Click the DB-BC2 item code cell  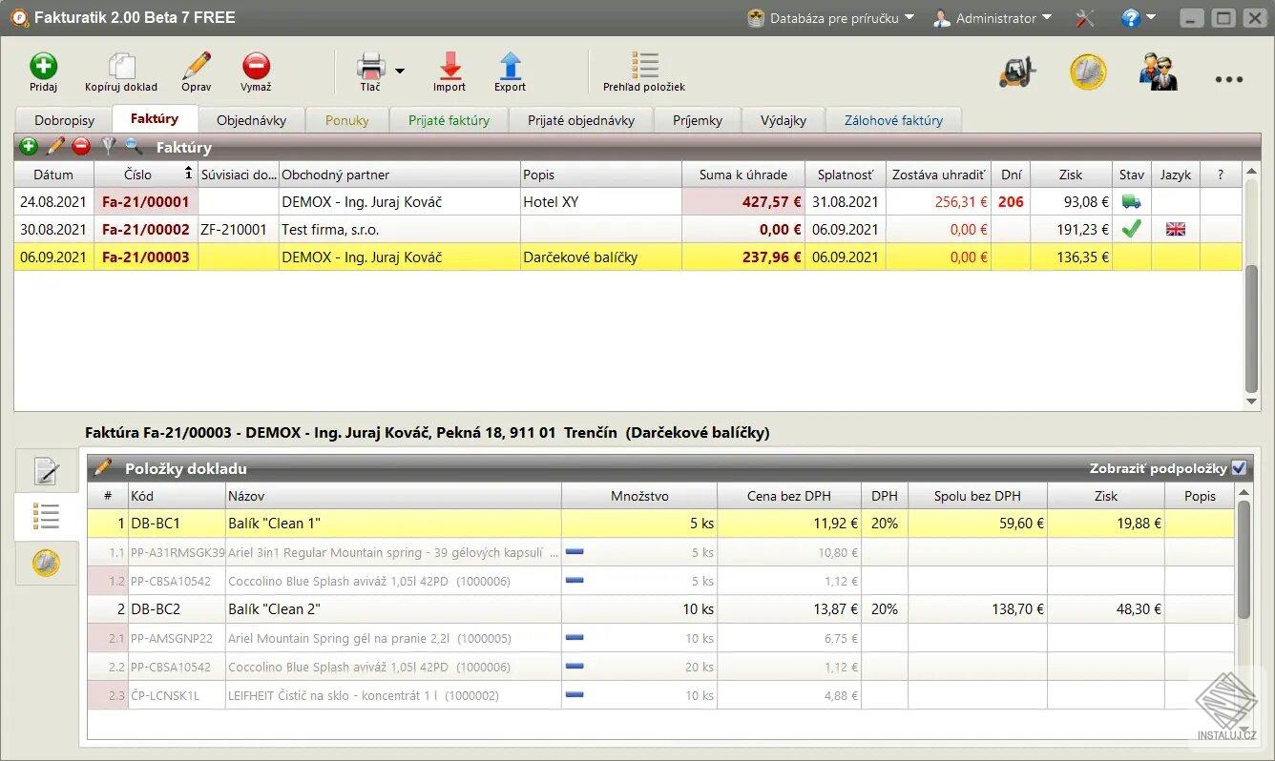(177, 609)
